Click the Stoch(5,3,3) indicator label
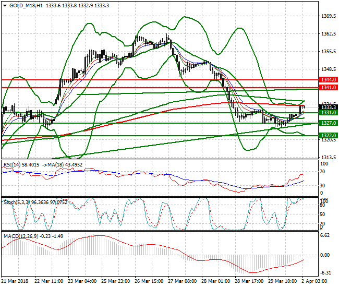The height and width of the screenshot is (287, 339). click(17, 202)
